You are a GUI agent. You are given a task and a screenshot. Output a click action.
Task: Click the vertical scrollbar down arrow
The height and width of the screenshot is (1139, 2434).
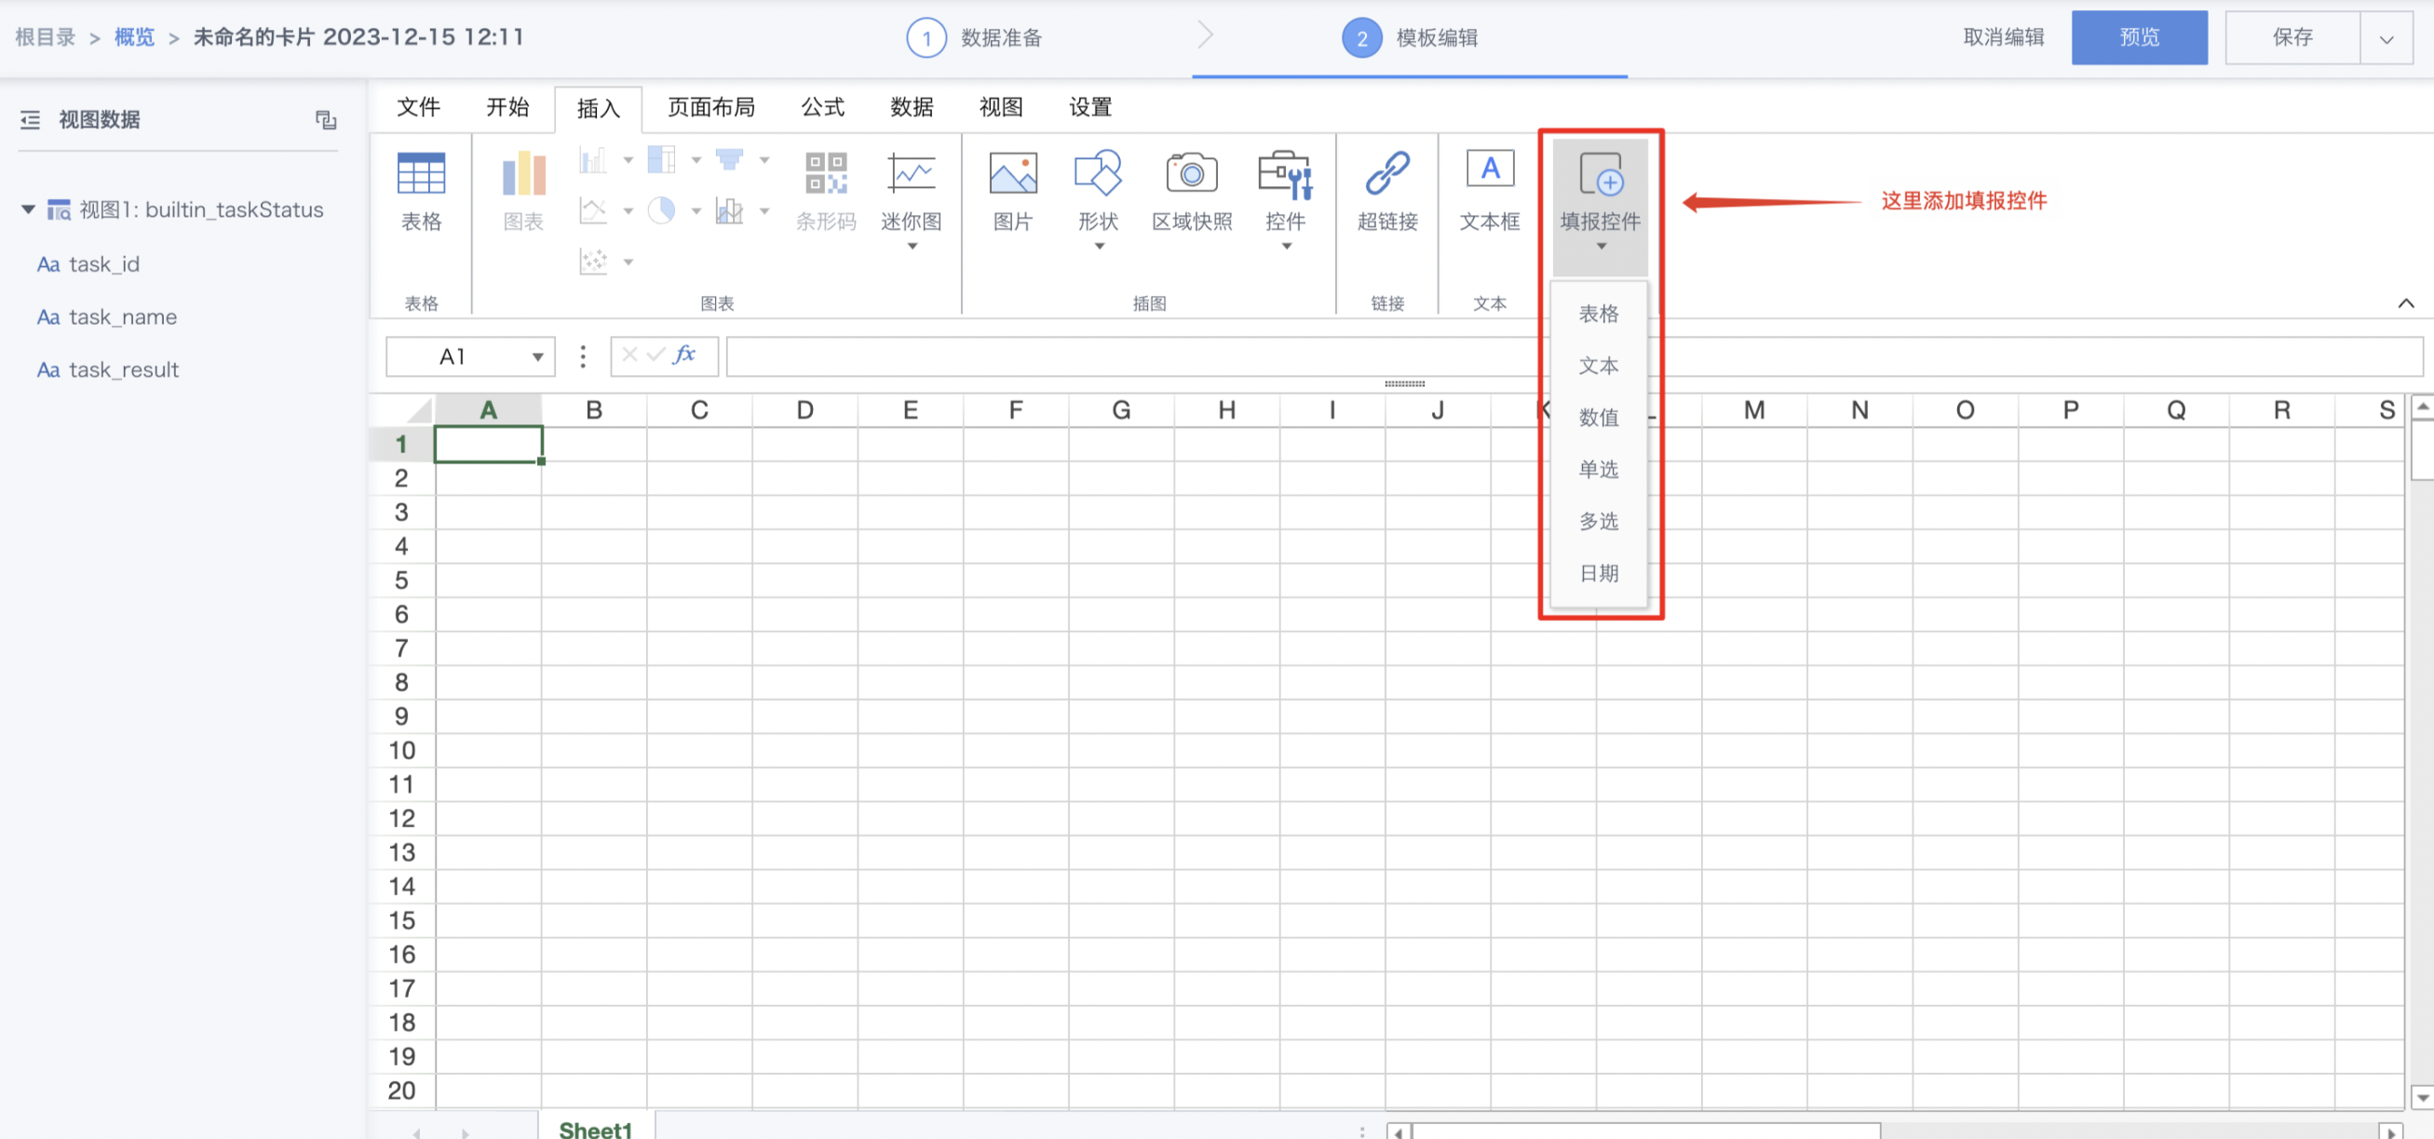(2423, 1098)
